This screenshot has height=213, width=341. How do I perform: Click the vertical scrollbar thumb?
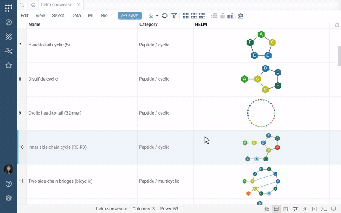pos(339,56)
